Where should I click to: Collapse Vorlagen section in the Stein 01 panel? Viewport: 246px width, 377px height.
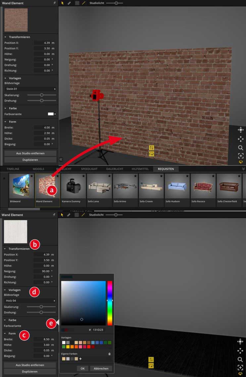[x=5, y=78]
